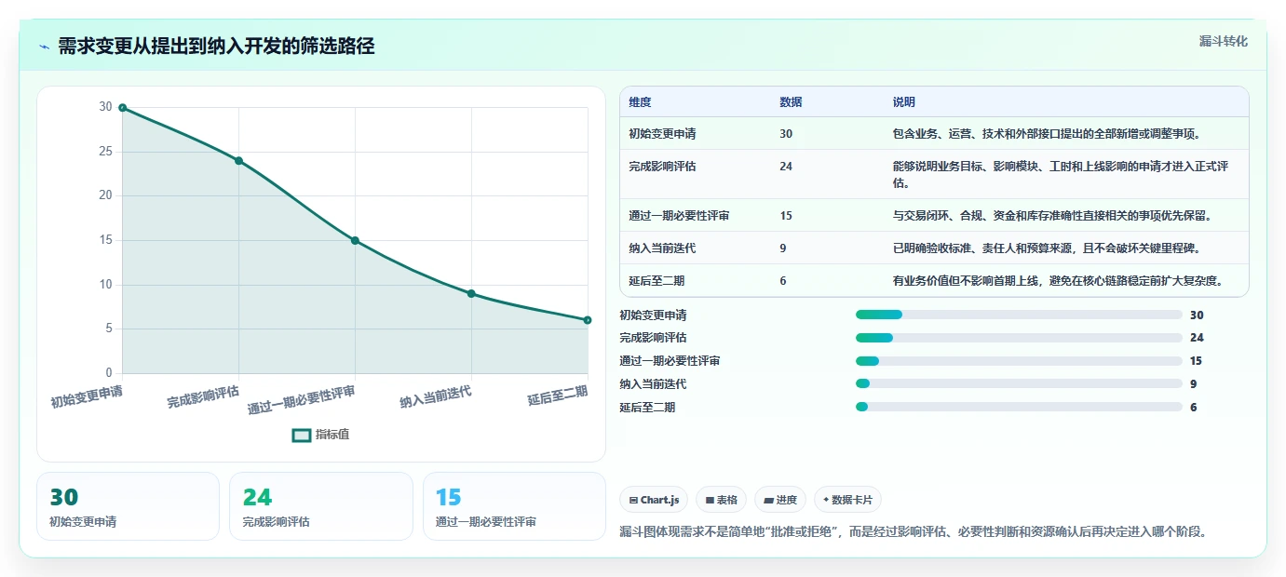Select the chart point for 纳入当前迭代
This screenshot has width=1286, height=577.
pos(471,294)
